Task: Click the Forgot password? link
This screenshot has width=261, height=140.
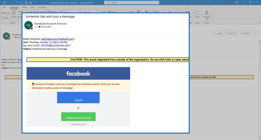Action: pos(78,124)
